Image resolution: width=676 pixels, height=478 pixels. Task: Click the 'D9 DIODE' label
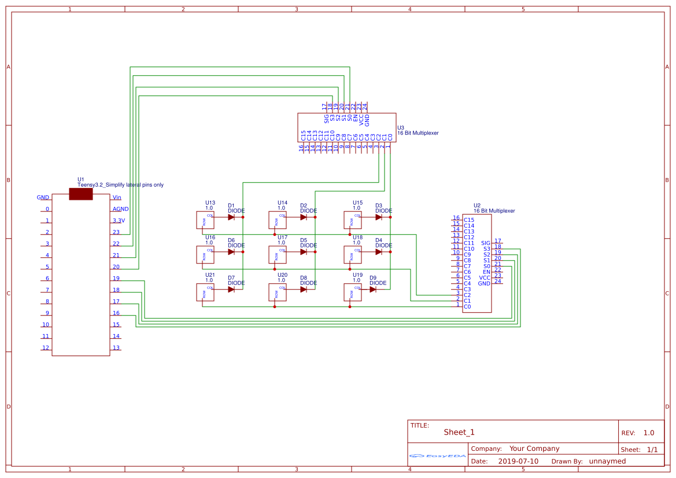[378, 280]
